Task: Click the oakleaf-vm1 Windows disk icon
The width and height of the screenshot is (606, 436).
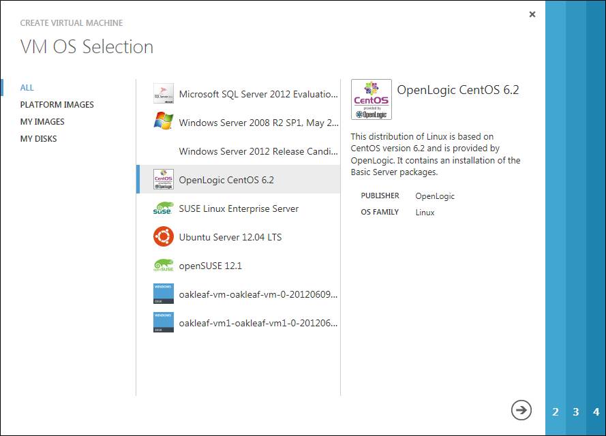Action: 164,322
